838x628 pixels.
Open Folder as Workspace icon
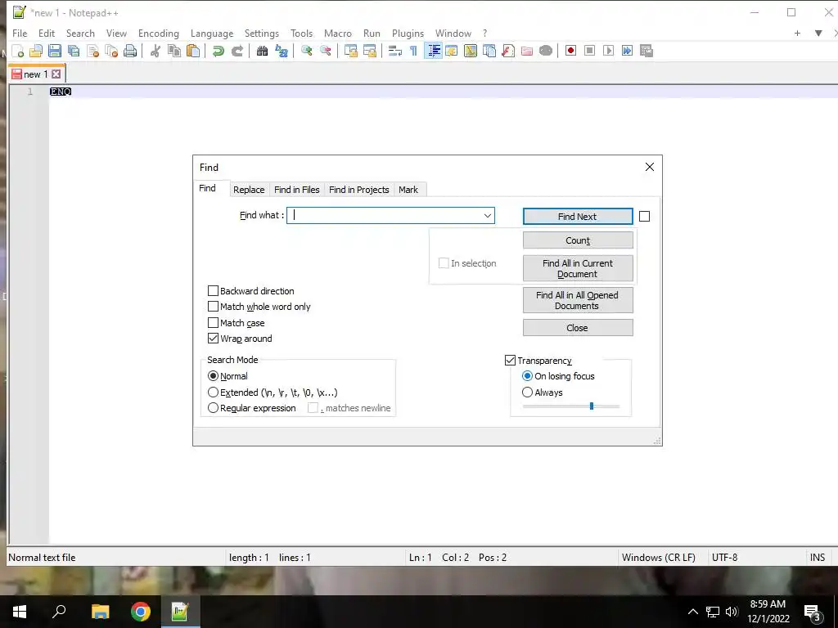point(527,51)
